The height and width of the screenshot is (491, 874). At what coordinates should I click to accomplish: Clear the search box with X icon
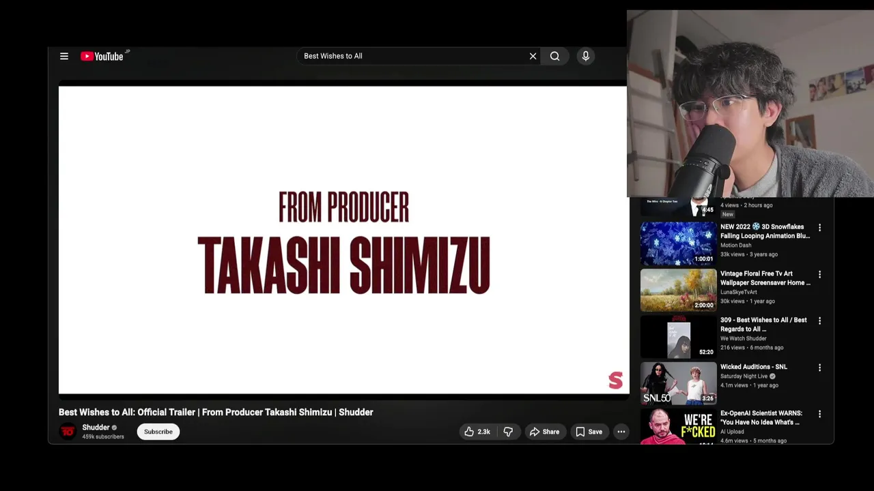pyautogui.click(x=533, y=57)
